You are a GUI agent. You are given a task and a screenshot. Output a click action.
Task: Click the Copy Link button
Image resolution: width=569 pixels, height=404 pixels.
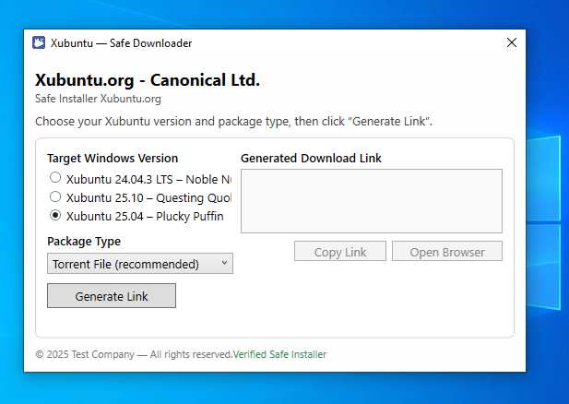[x=340, y=252]
